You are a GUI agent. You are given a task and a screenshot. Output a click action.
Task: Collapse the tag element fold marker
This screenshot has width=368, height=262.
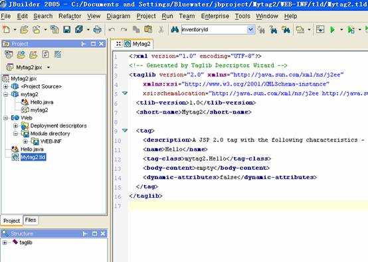(125, 130)
